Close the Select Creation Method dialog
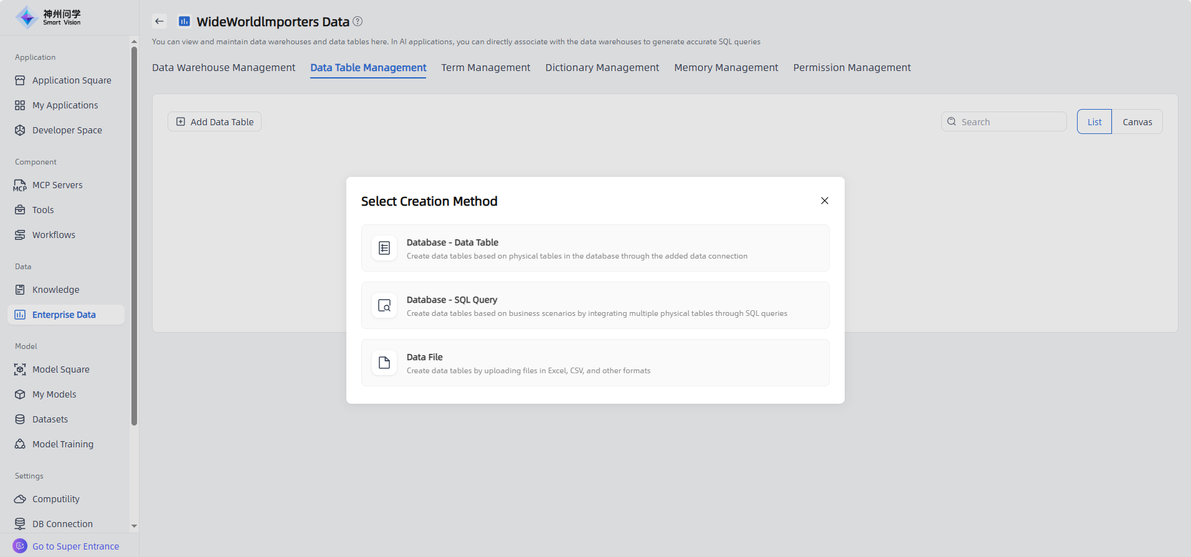The width and height of the screenshot is (1191, 557). 824,201
